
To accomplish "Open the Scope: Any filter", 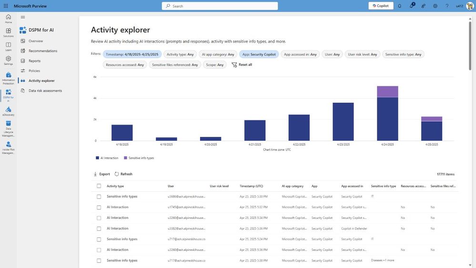I will coord(214,65).
